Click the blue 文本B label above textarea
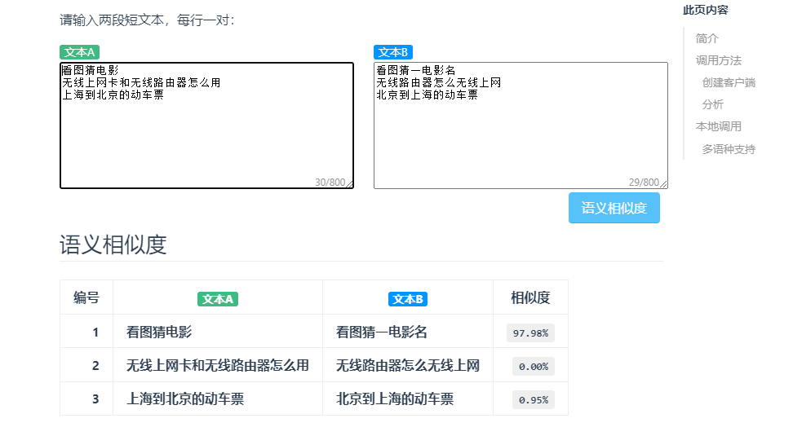This screenshot has width=793, height=436. tap(393, 52)
